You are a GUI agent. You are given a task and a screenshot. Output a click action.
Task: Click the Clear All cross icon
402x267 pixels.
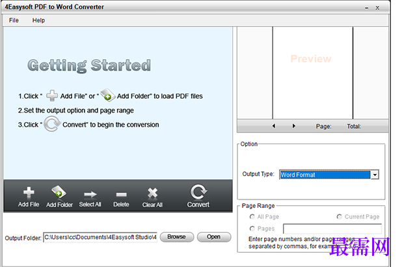pos(153,194)
